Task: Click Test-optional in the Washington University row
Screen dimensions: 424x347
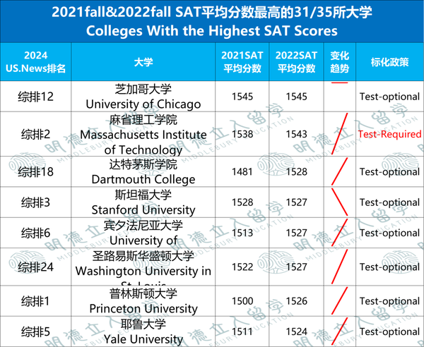Action: coord(389,267)
